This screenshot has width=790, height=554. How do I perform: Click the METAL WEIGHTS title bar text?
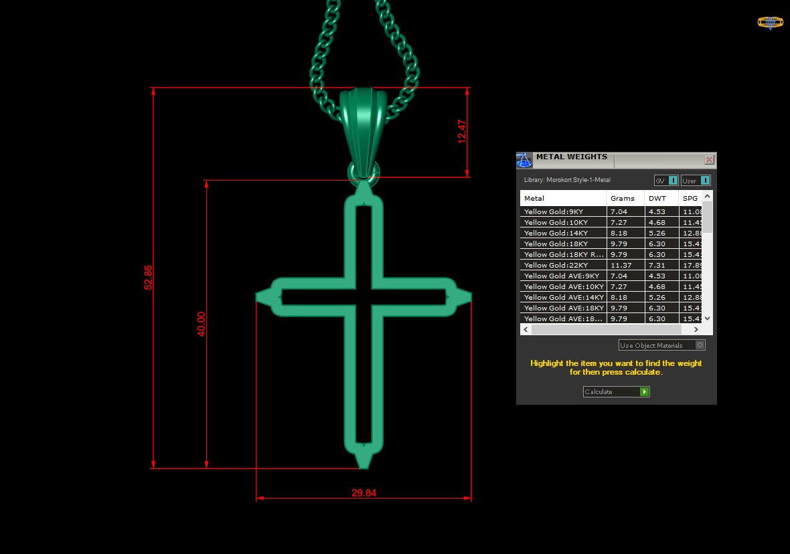click(x=572, y=157)
